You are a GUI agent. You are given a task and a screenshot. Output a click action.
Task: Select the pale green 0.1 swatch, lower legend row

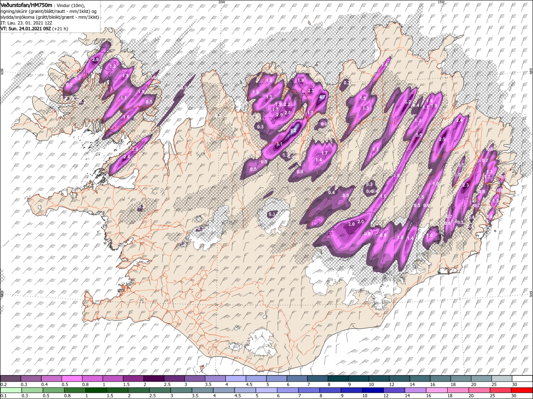(10, 390)
